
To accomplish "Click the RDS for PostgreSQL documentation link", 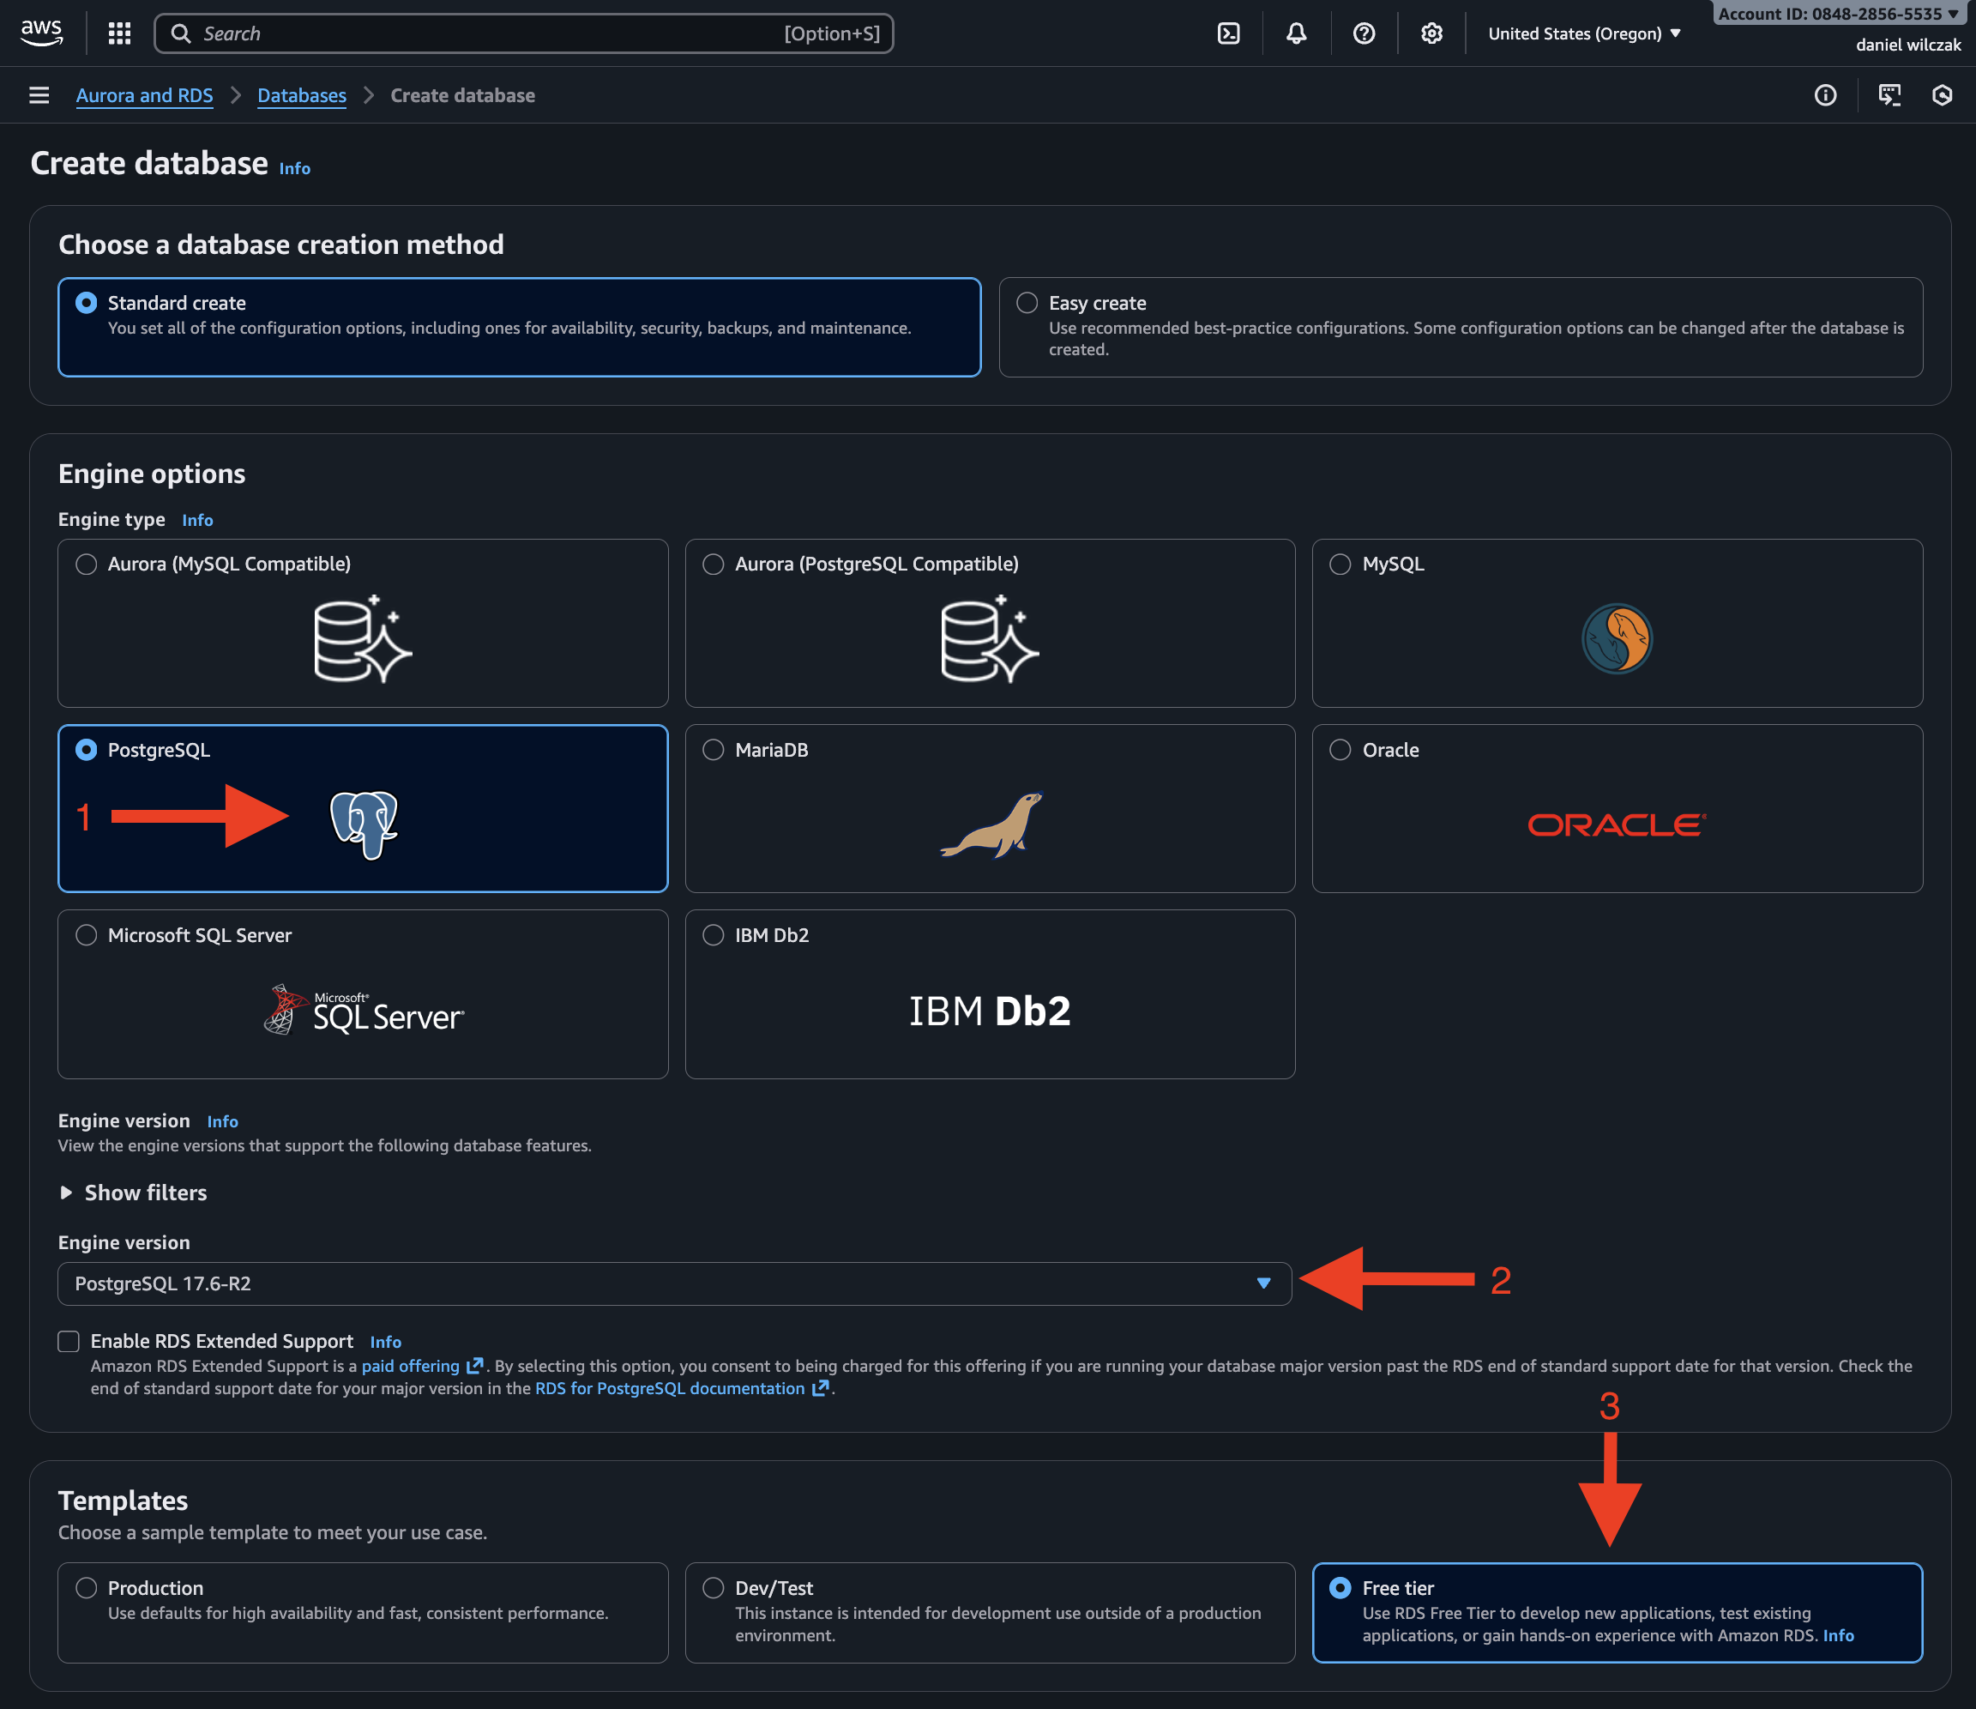I will point(670,1388).
